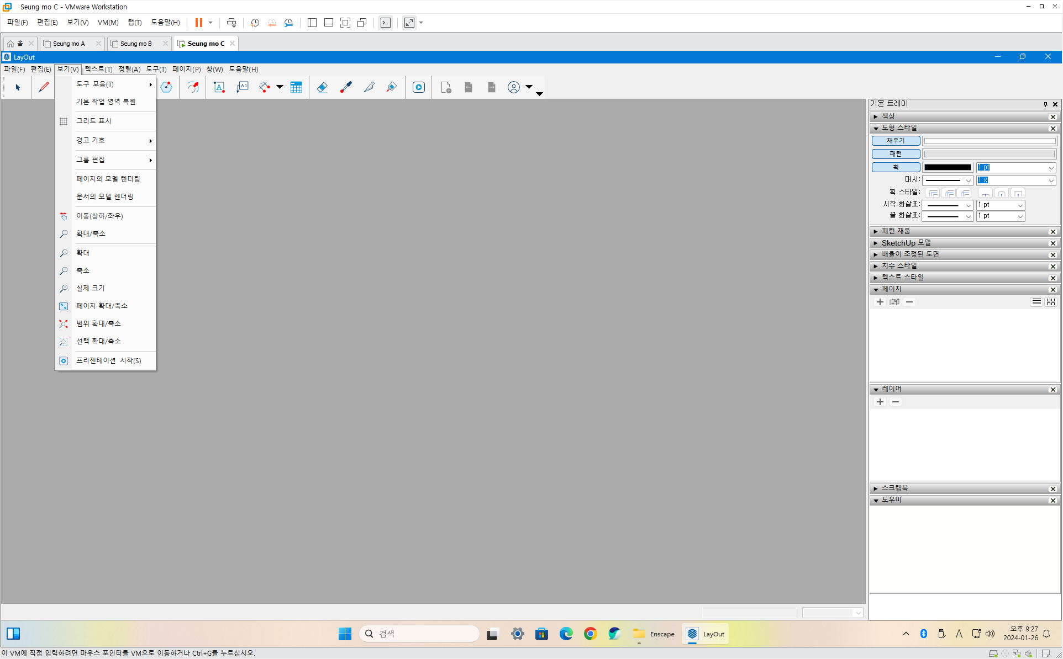Toggle the 패턴 pattern button
The height and width of the screenshot is (659, 1063).
click(x=896, y=154)
